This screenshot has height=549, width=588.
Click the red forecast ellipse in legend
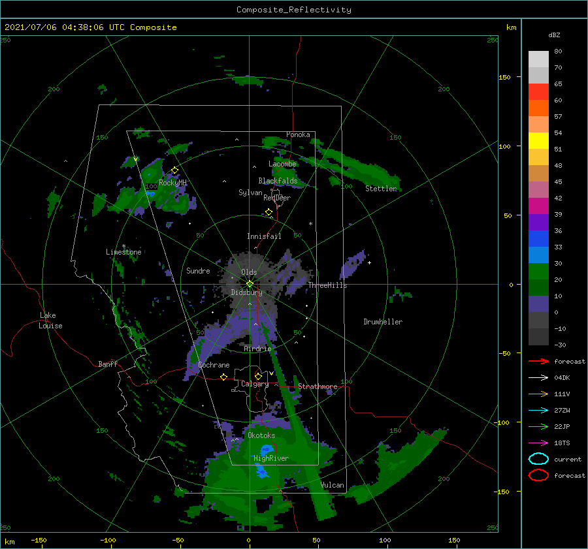(x=538, y=475)
